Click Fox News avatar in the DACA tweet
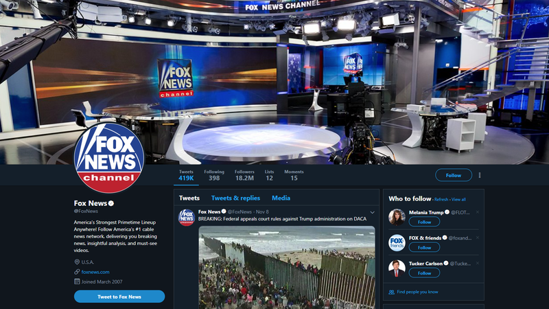 [187, 217]
